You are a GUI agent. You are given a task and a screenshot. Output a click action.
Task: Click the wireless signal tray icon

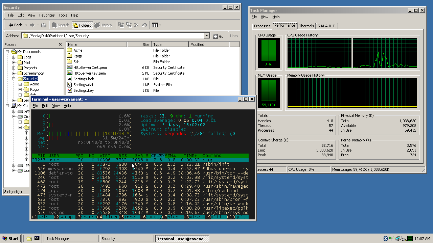pos(392,239)
